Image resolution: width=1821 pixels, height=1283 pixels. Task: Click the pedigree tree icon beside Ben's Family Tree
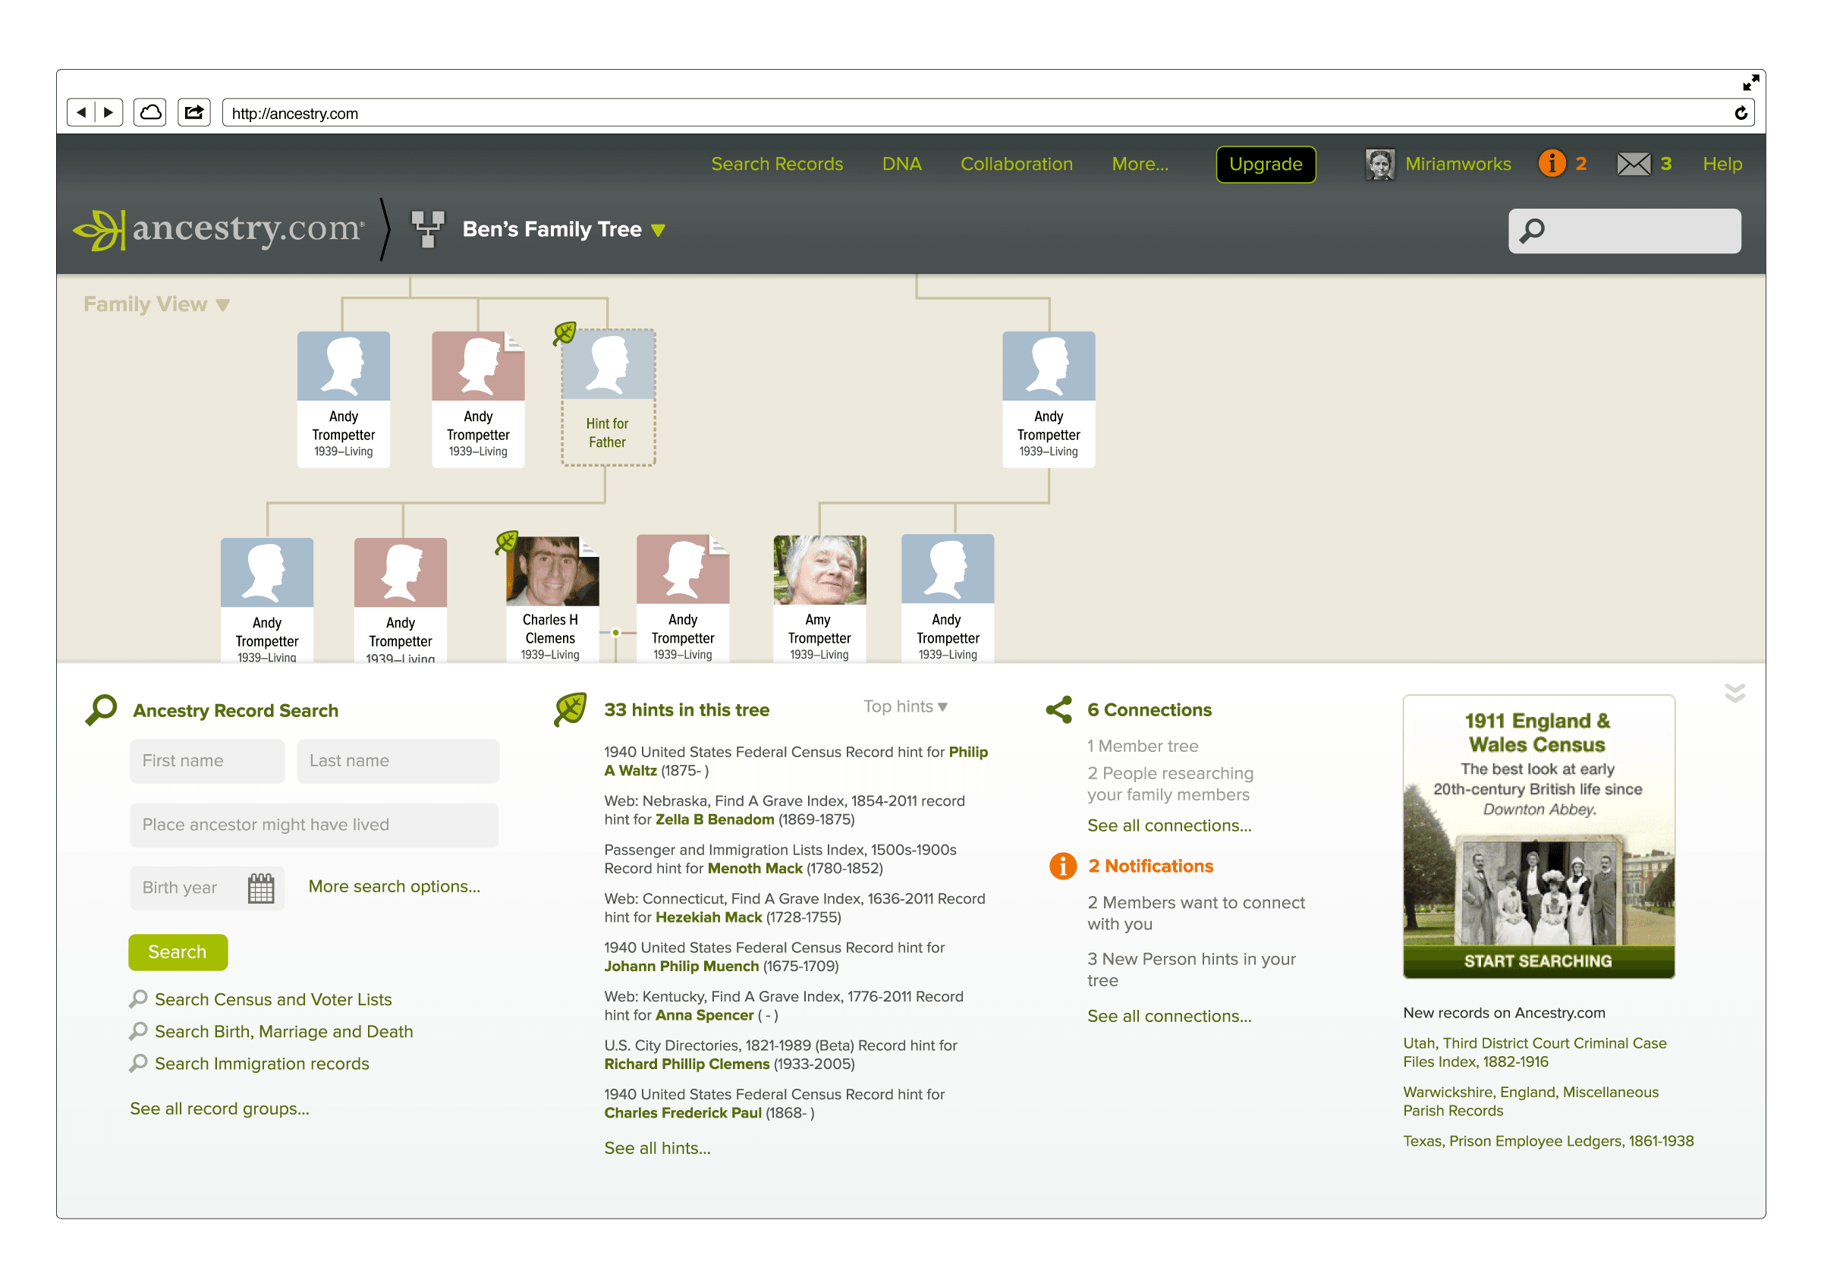click(x=428, y=228)
